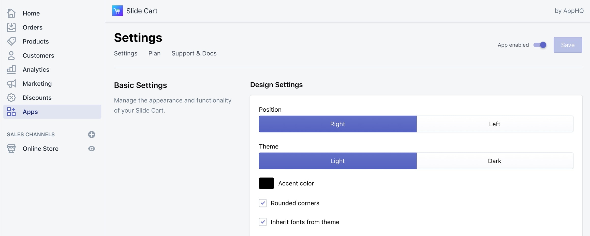Click the Slide Cart app logo

click(117, 11)
